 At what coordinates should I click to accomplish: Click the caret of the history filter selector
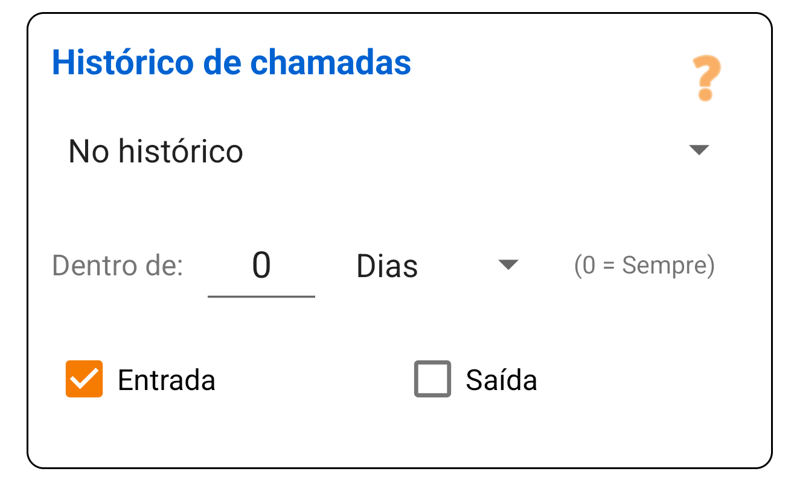[x=699, y=150]
